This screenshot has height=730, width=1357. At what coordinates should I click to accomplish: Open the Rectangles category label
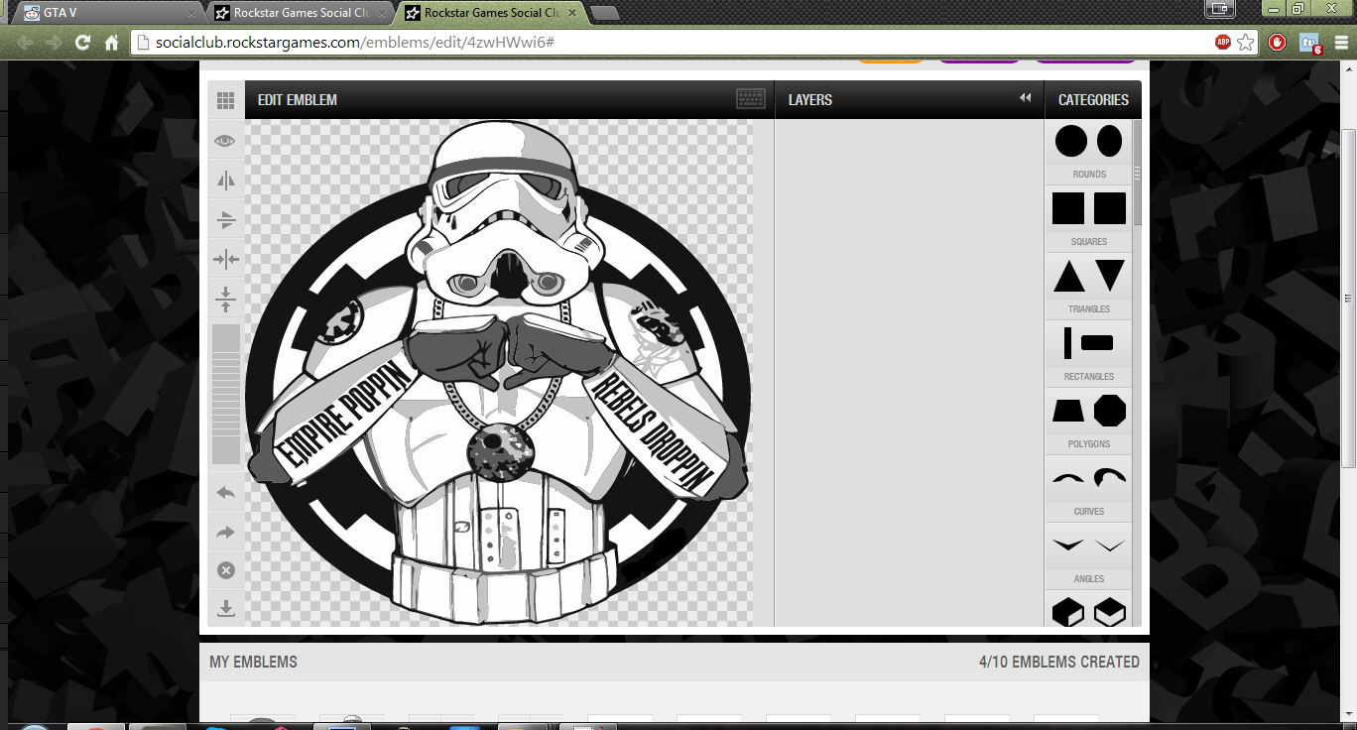tap(1089, 377)
